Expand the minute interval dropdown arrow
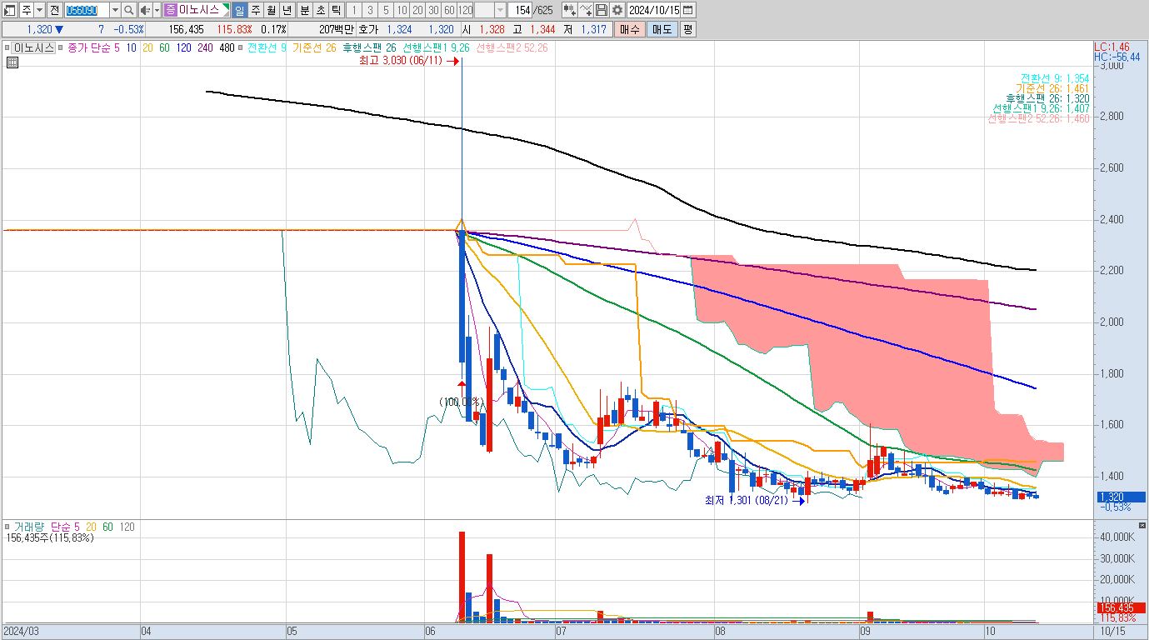This screenshot has width=1149, height=640. click(500, 10)
